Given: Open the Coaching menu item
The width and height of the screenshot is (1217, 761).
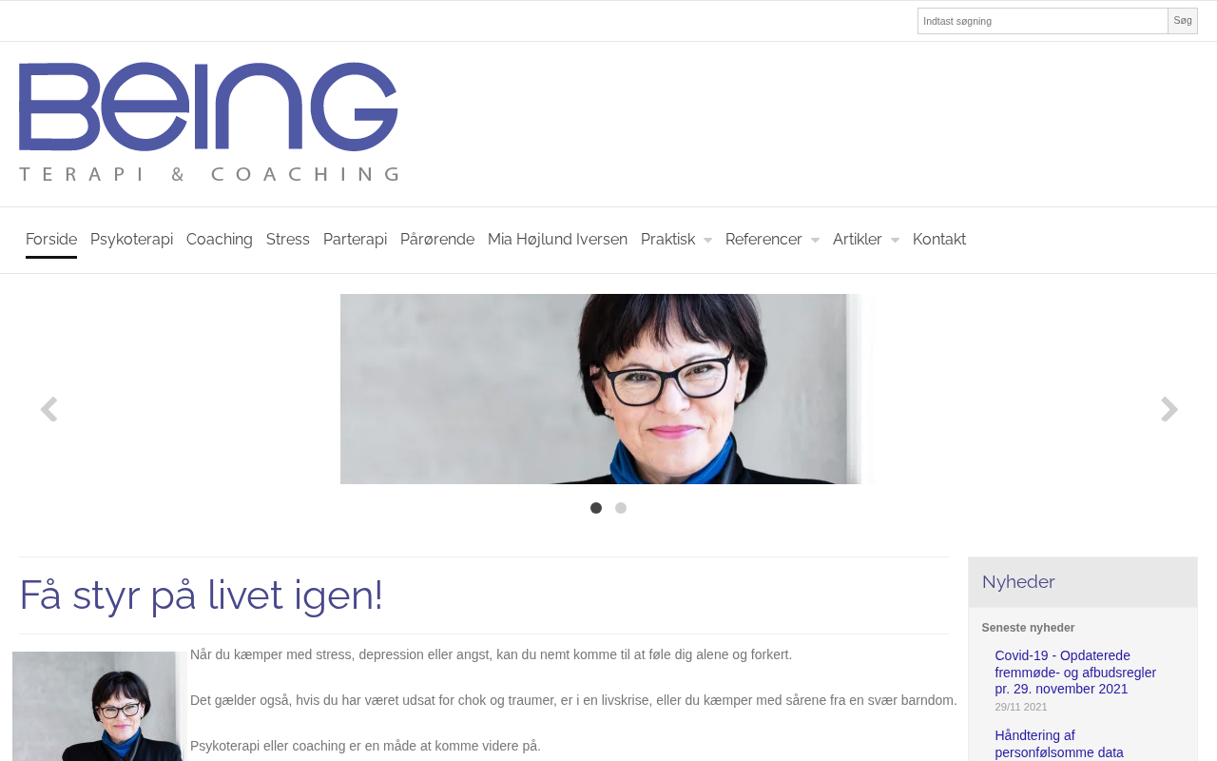Looking at the screenshot, I should pyautogui.click(x=220, y=240).
